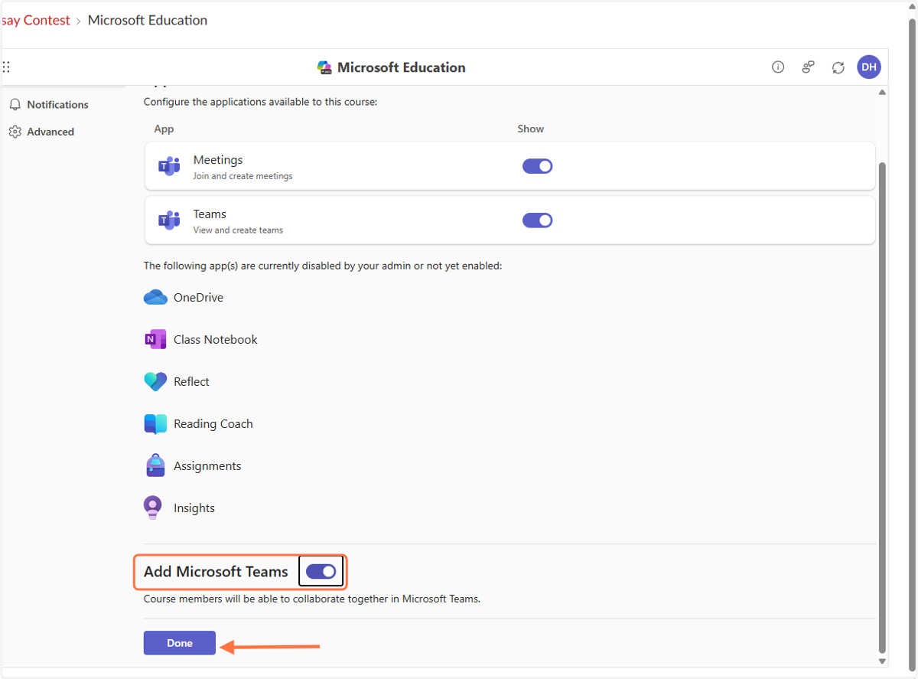This screenshot has height=679, width=918.
Task: Click the Microsoft Education breadcrumb text
Action: tap(148, 21)
